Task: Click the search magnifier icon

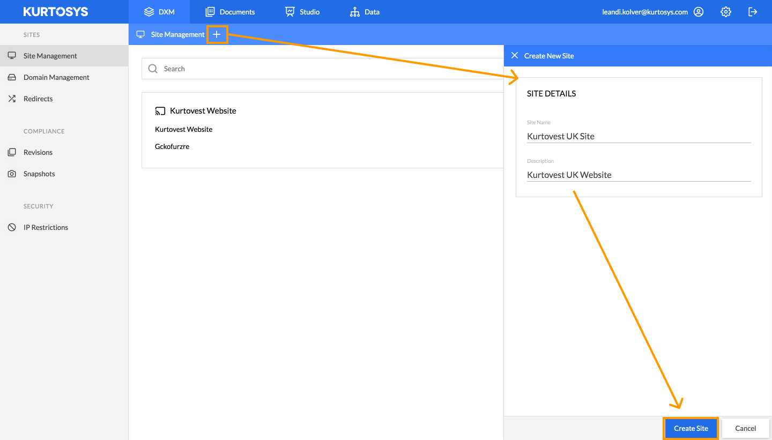Action: 153,69
